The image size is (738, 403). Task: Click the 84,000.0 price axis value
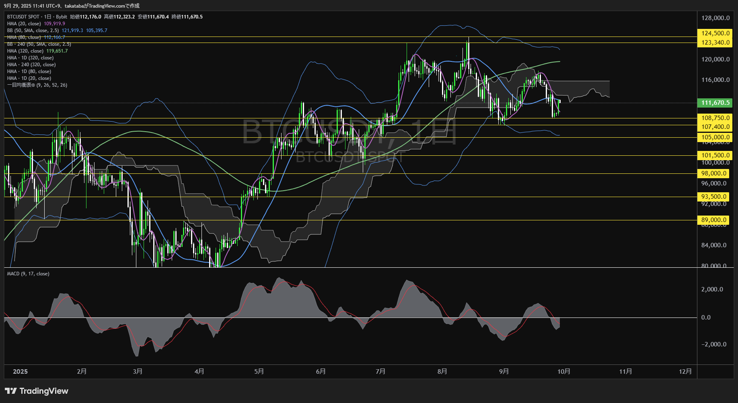tap(714, 245)
